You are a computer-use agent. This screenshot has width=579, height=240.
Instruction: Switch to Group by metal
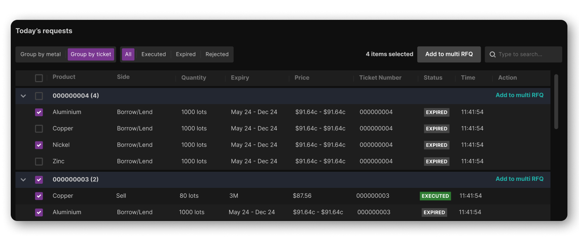41,54
